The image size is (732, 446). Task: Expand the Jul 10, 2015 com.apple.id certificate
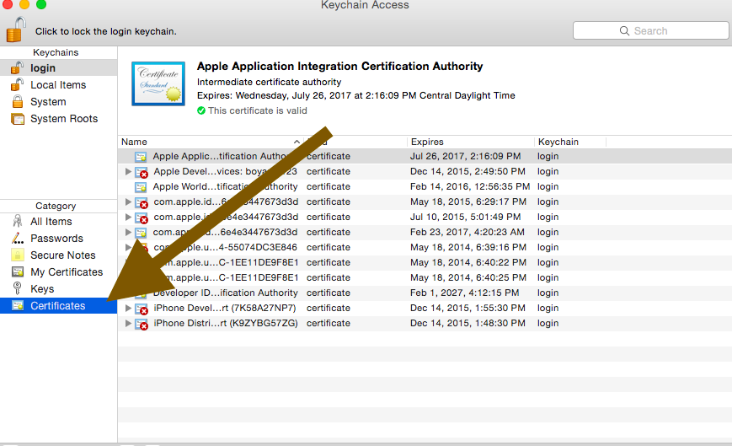click(x=128, y=217)
